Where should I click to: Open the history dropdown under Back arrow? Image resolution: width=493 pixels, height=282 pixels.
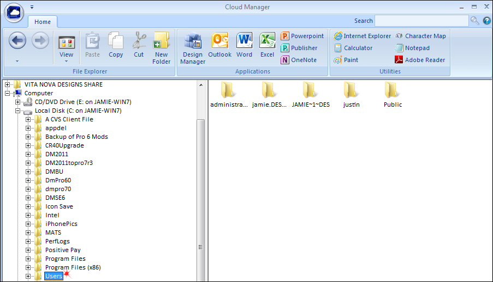pos(17,61)
